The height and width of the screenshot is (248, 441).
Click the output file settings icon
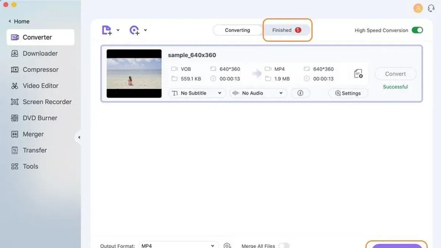358,73
